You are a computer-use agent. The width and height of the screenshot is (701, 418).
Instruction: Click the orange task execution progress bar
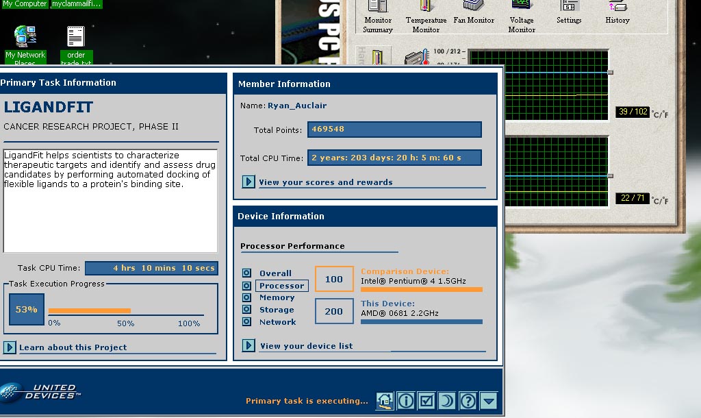(90, 310)
